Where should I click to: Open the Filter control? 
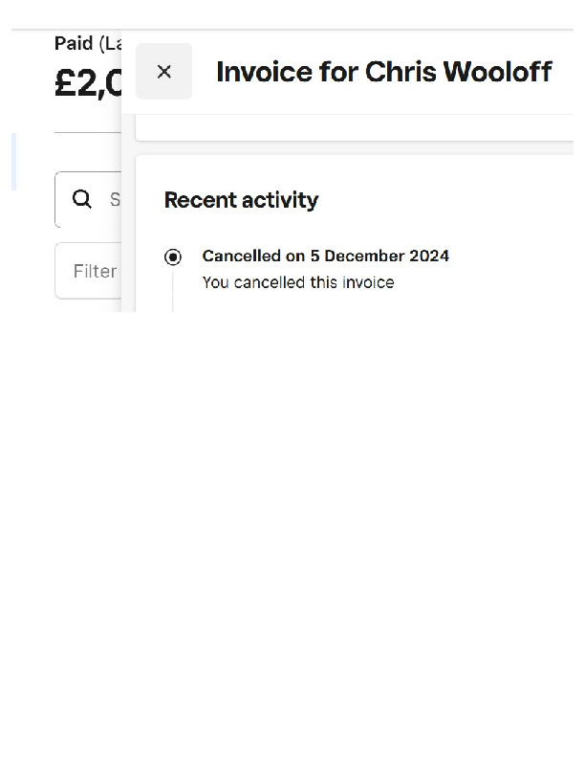94,271
